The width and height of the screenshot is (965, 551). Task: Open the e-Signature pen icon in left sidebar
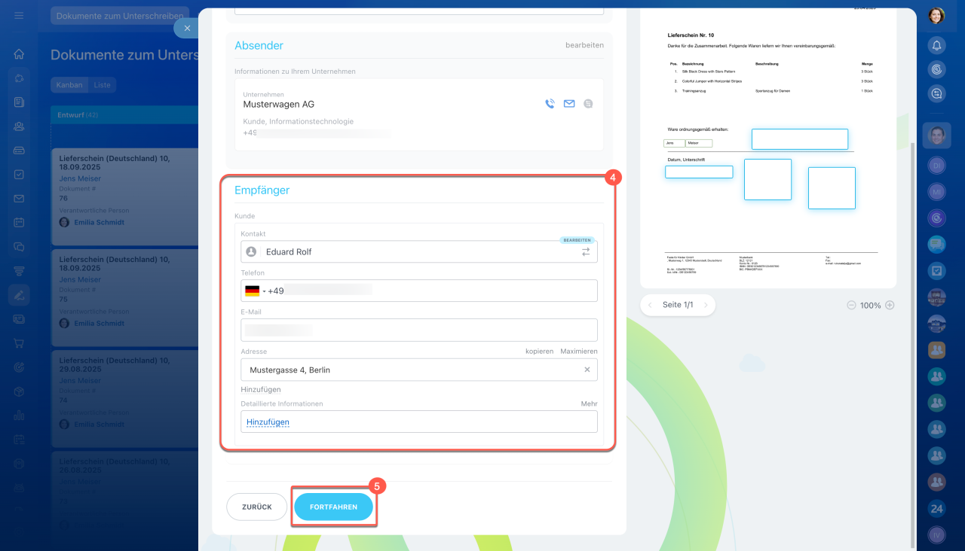(x=19, y=295)
